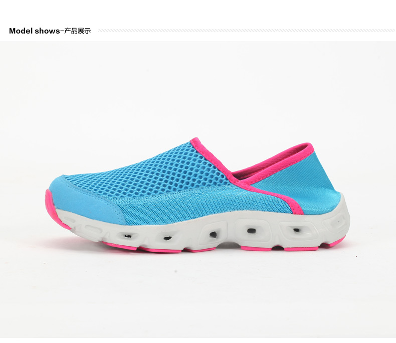Click the middle drainage hole in the midsole
The height and width of the screenshot is (343, 396).
pyautogui.click(x=213, y=235)
